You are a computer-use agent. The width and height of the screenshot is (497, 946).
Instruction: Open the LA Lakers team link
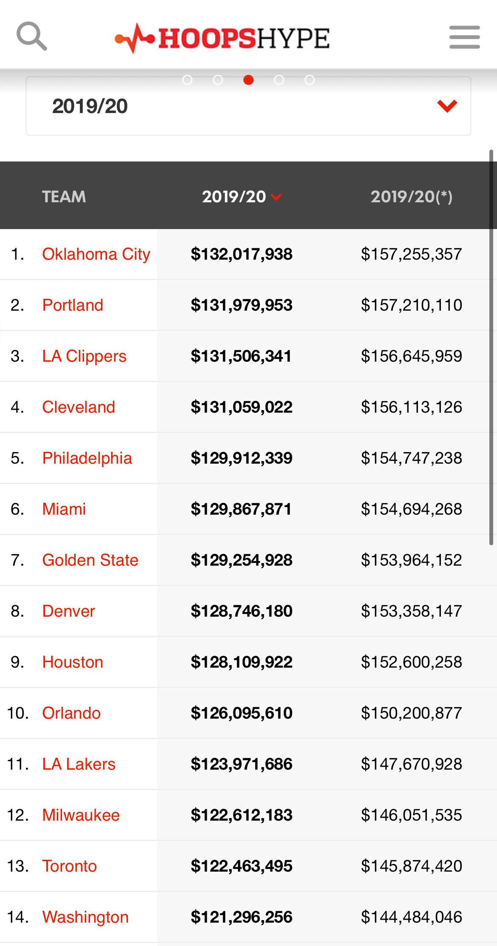[x=79, y=764]
